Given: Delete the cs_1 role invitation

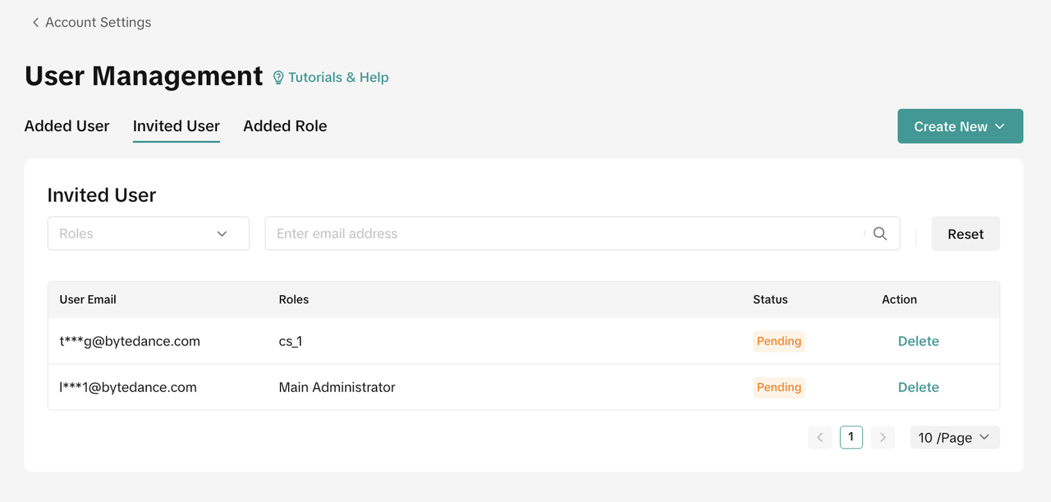Looking at the screenshot, I should [x=918, y=341].
